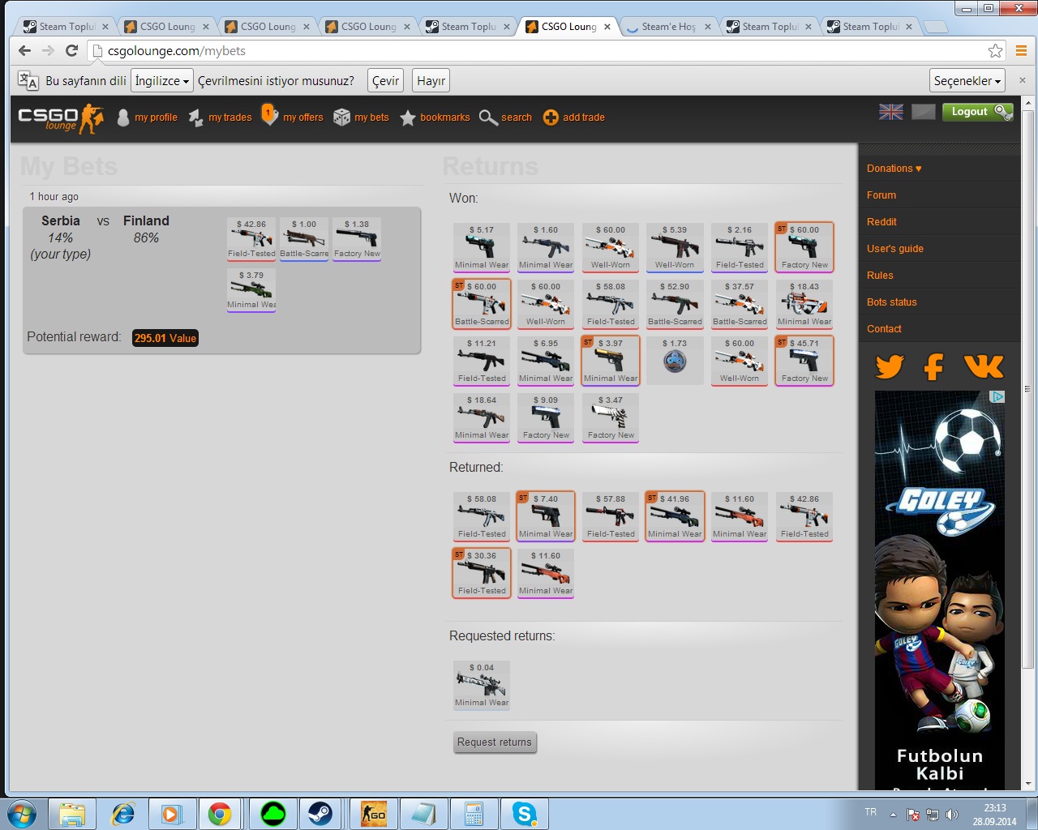Open the Bots status link
Screen dimensions: 1038x830
click(x=891, y=302)
